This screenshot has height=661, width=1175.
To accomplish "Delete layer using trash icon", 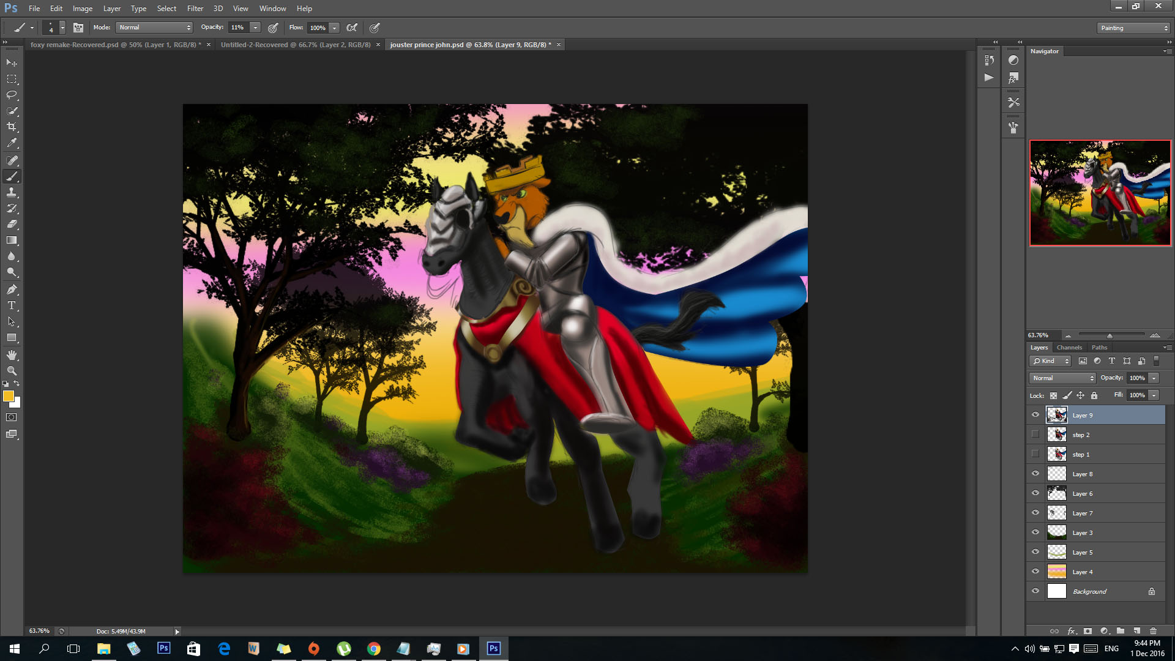I will coord(1153,631).
